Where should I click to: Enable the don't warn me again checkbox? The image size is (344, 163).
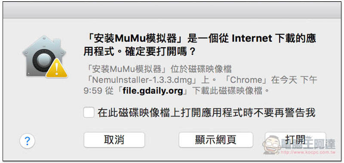coord(89,113)
